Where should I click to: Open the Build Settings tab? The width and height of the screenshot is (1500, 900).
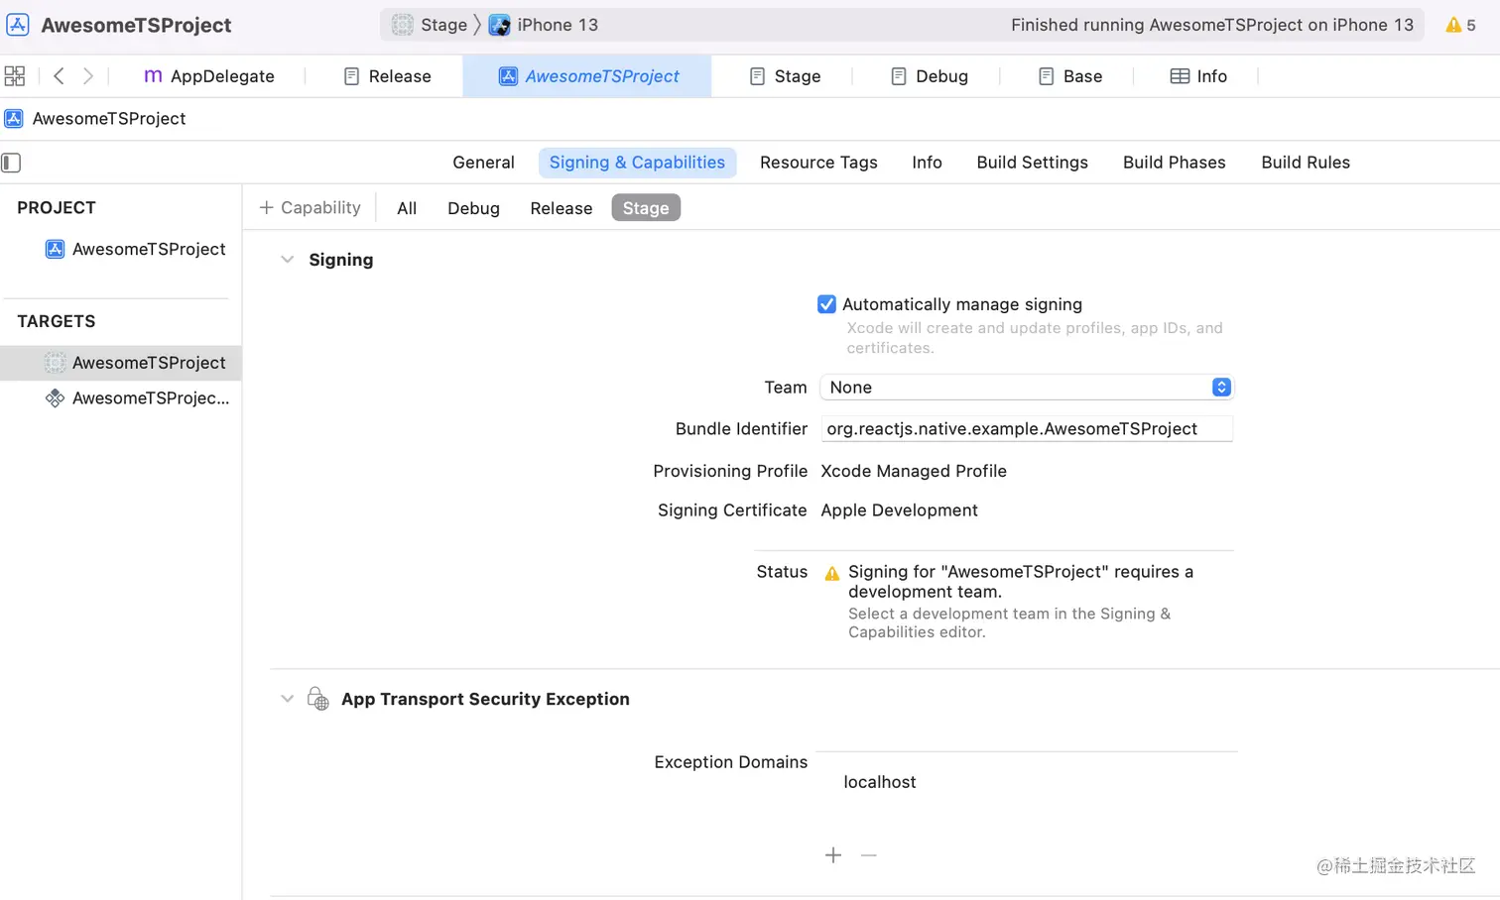(1032, 163)
